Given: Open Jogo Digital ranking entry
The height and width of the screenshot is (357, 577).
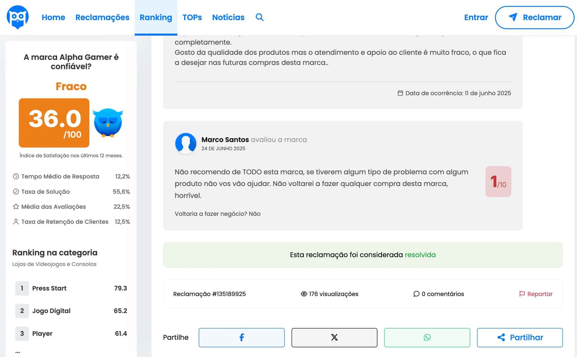Looking at the screenshot, I should tap(51, 311).
